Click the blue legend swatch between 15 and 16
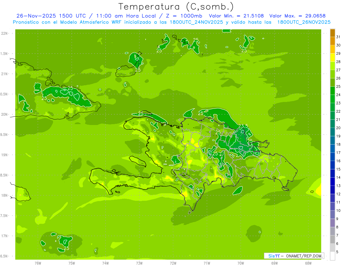Image resolution: width=346 pixels, height=267 pixels. [332, 165]
